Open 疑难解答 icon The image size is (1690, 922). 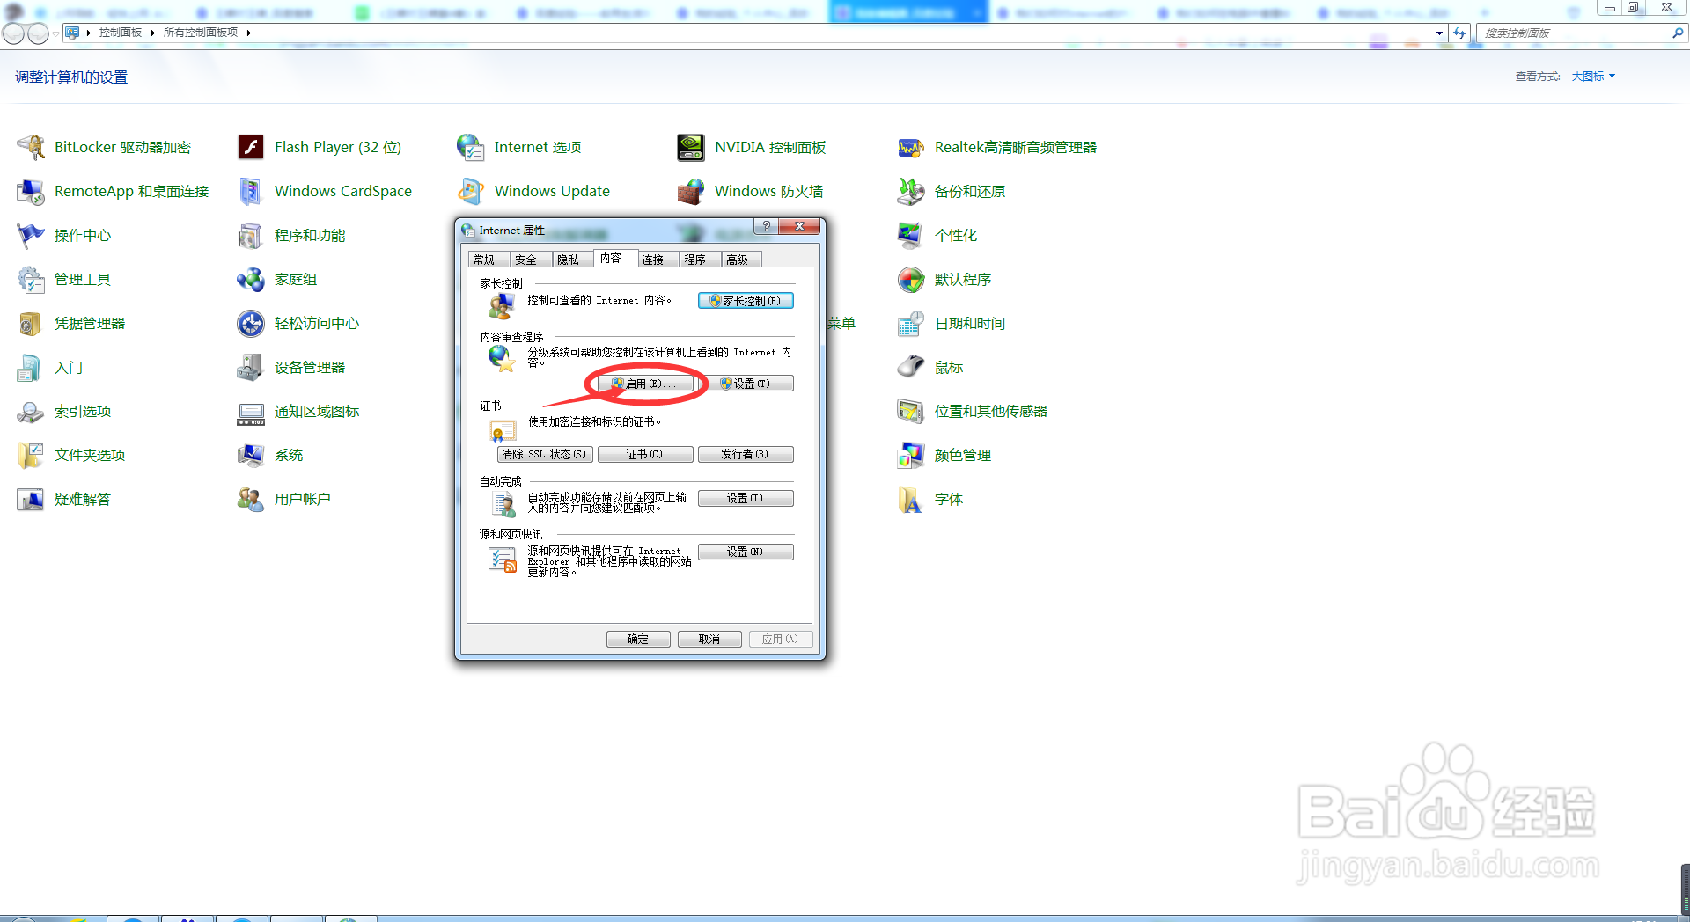click(x=31, y=499)
